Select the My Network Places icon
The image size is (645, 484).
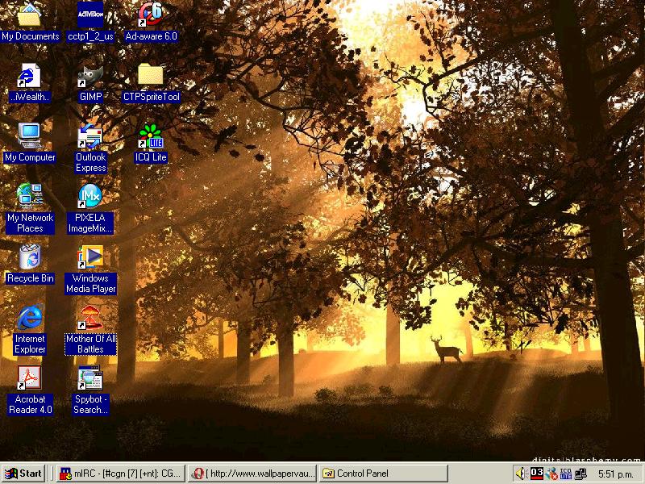point(30,198)
